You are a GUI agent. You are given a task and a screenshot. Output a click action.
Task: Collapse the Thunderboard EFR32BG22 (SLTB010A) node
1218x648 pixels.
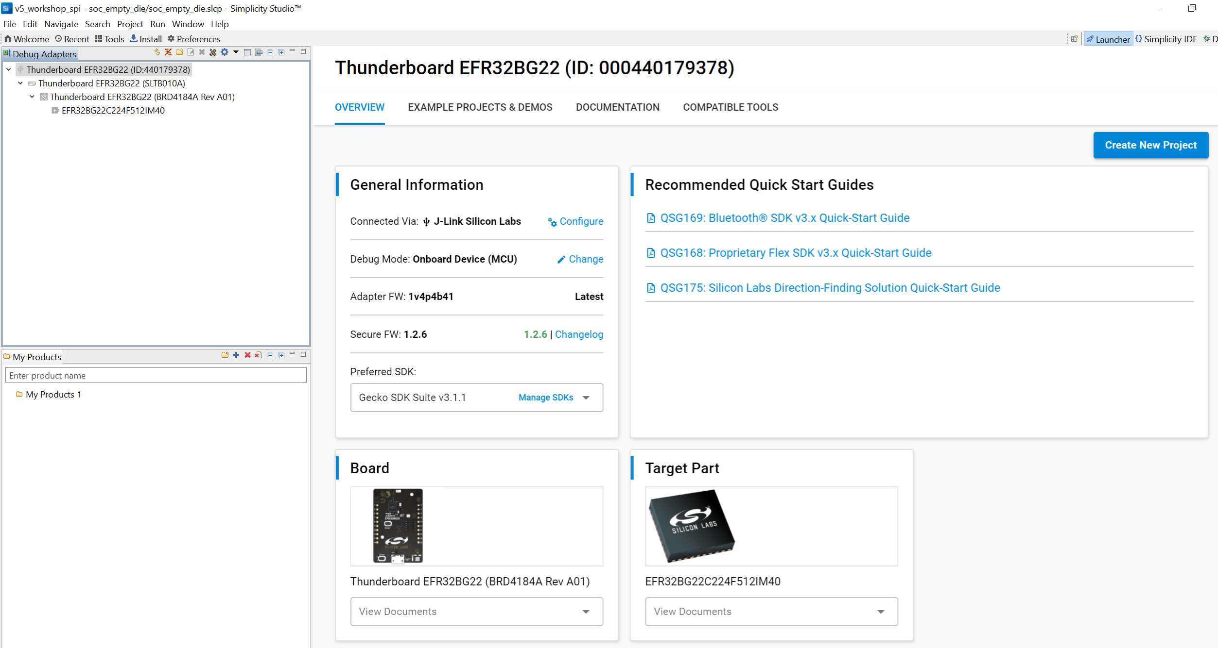(20, 83)
